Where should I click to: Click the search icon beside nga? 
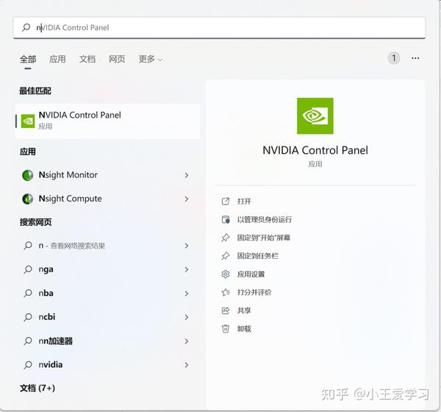pos(28,269)
